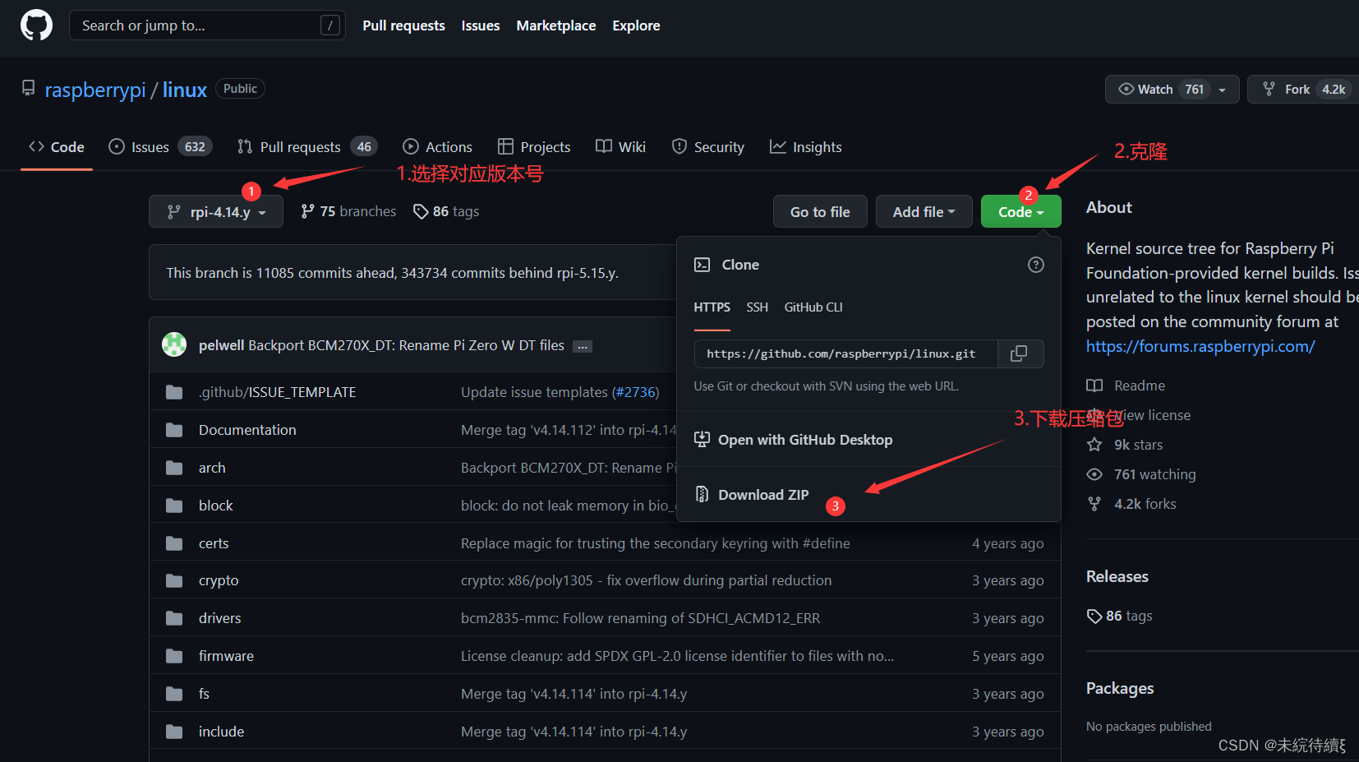Copy the HTTPS clone URL to clipboard
The height and width of the screenshot is (762, 1359).
(1020, 353)
